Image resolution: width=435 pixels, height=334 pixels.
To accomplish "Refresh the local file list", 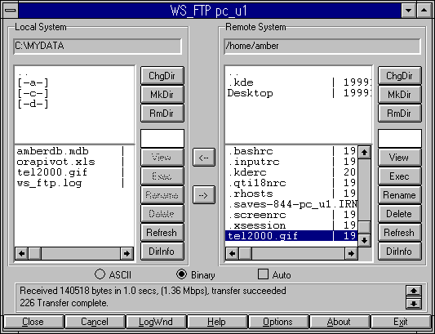I will coord(162,233).
